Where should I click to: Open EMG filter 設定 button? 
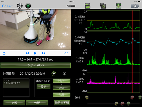[43, 87]
